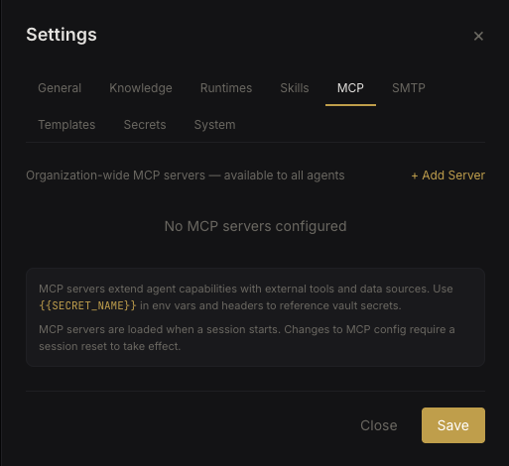The height and width of the screenshot is (466, 509).
Task: Open the General tab
Action: coord(60,88)
